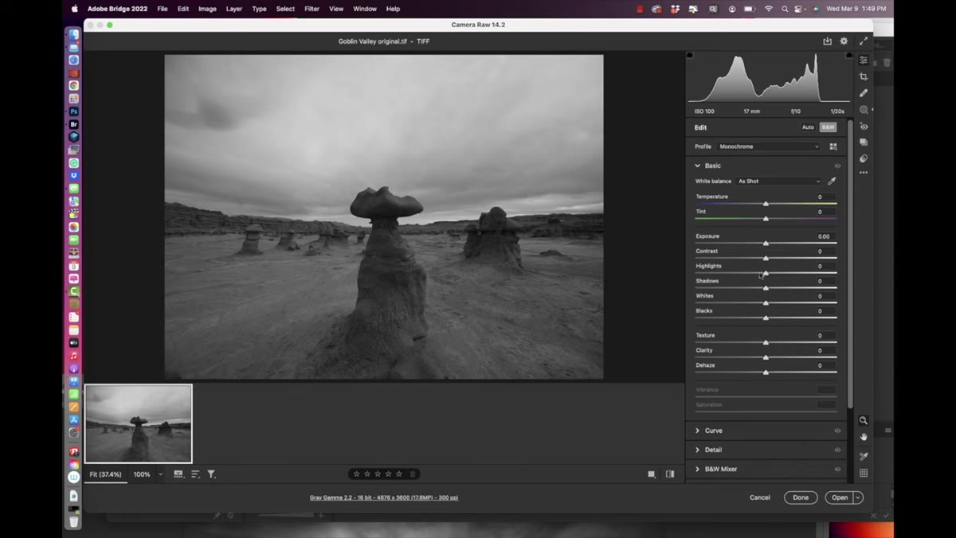Click the Open button

click(840, 497)
